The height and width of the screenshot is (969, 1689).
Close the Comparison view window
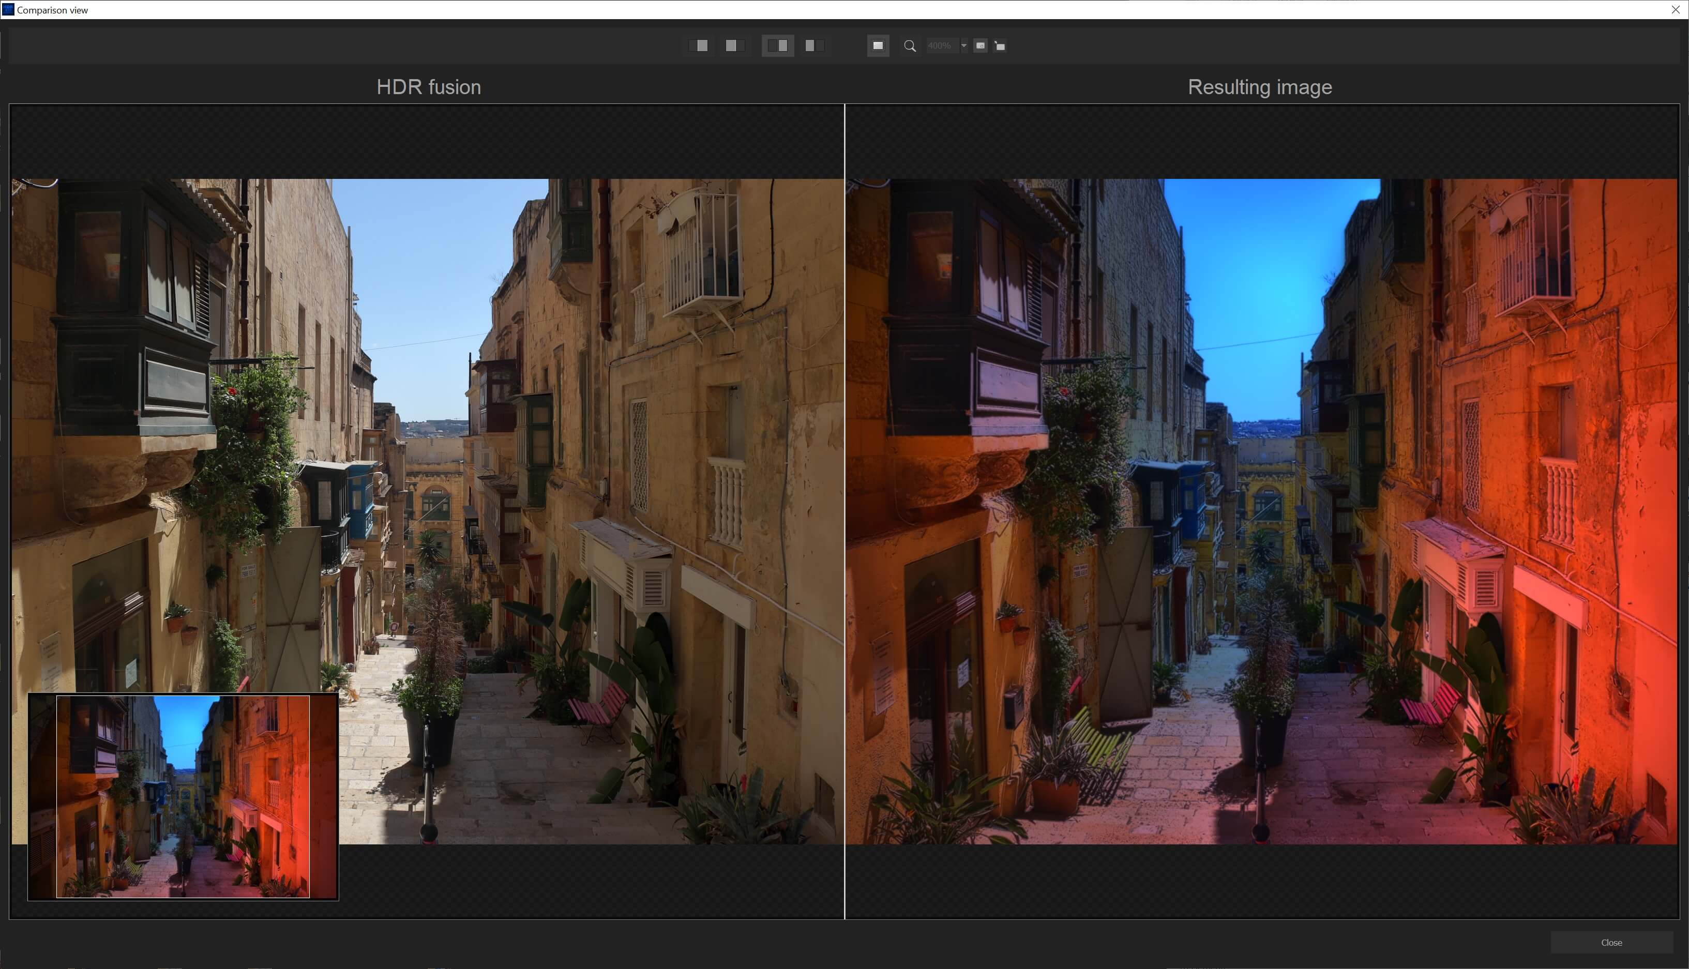pyautogui.click(x=1675, y=9)
